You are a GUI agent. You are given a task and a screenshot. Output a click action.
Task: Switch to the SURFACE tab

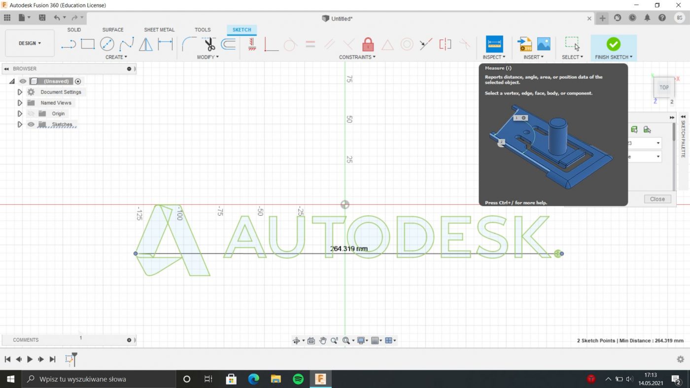[x=113, y=30]
